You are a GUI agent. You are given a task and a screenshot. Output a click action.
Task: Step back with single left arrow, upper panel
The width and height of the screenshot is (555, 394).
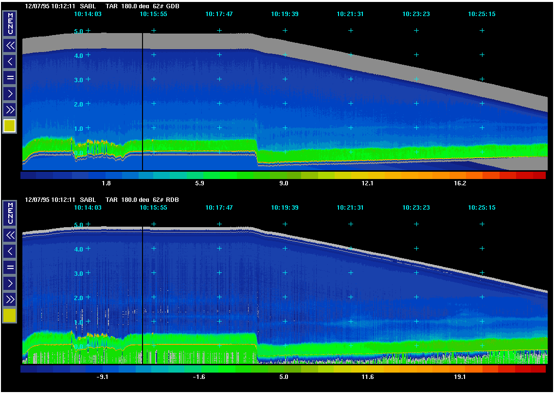pyautogui.click(x=10, y=61)
